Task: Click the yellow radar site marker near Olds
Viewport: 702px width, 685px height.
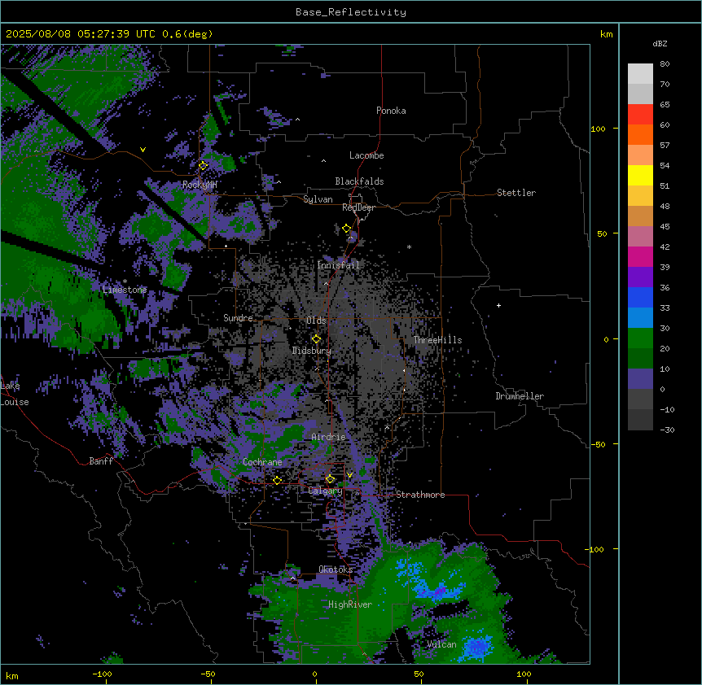Action: point(316,339)
